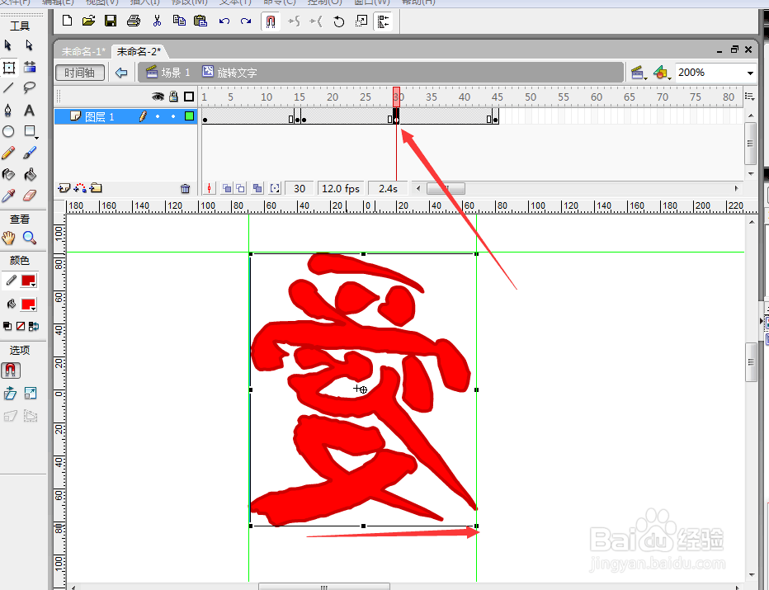The height and width of the screenshot is (590, 769).
Task: Lock all layers with the padlock toggle
Action: click(172, 97)
